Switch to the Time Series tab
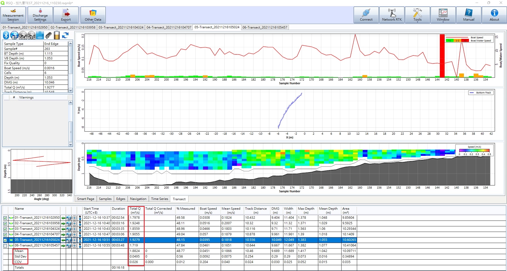507x271 pixels. click(159, 199)
